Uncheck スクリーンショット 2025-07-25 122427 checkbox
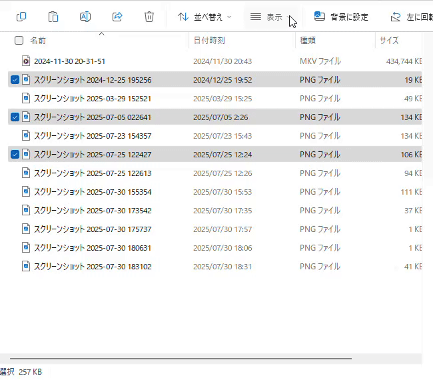 (15, 155)
